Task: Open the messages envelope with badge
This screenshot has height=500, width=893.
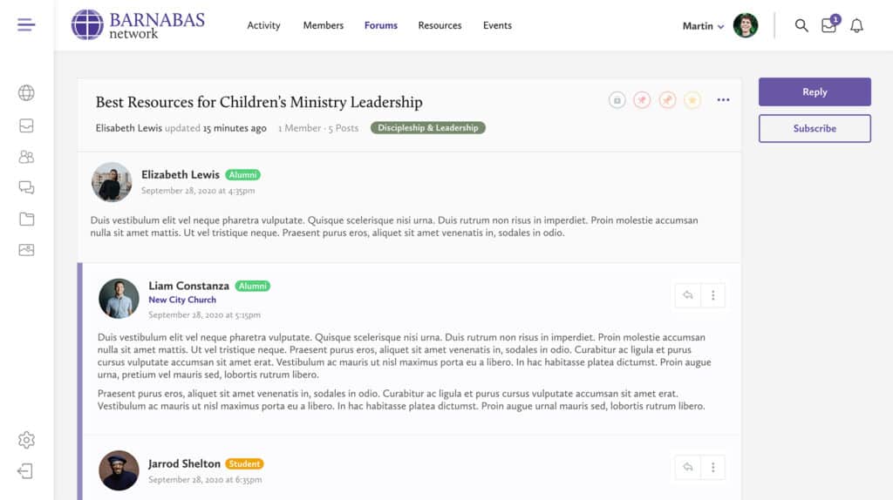Action: click(828, 25)
